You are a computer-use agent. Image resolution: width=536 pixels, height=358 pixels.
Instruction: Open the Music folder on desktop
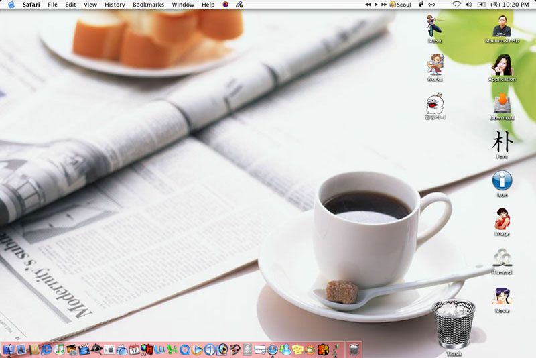point(435,27)
